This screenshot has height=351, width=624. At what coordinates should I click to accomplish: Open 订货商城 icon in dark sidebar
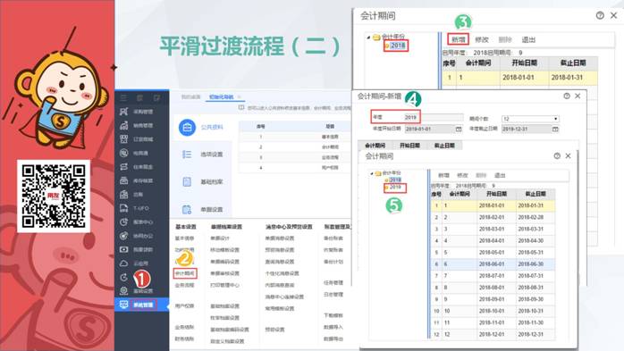click(124, 139)
